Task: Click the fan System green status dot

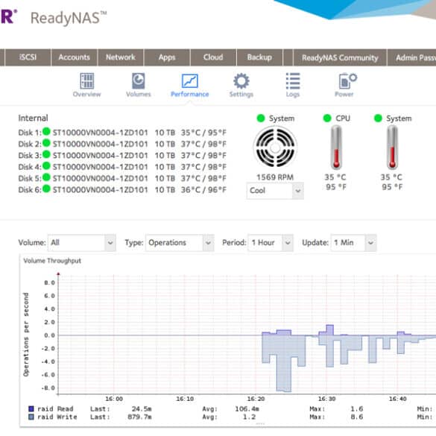Action: tap(261, 119)
